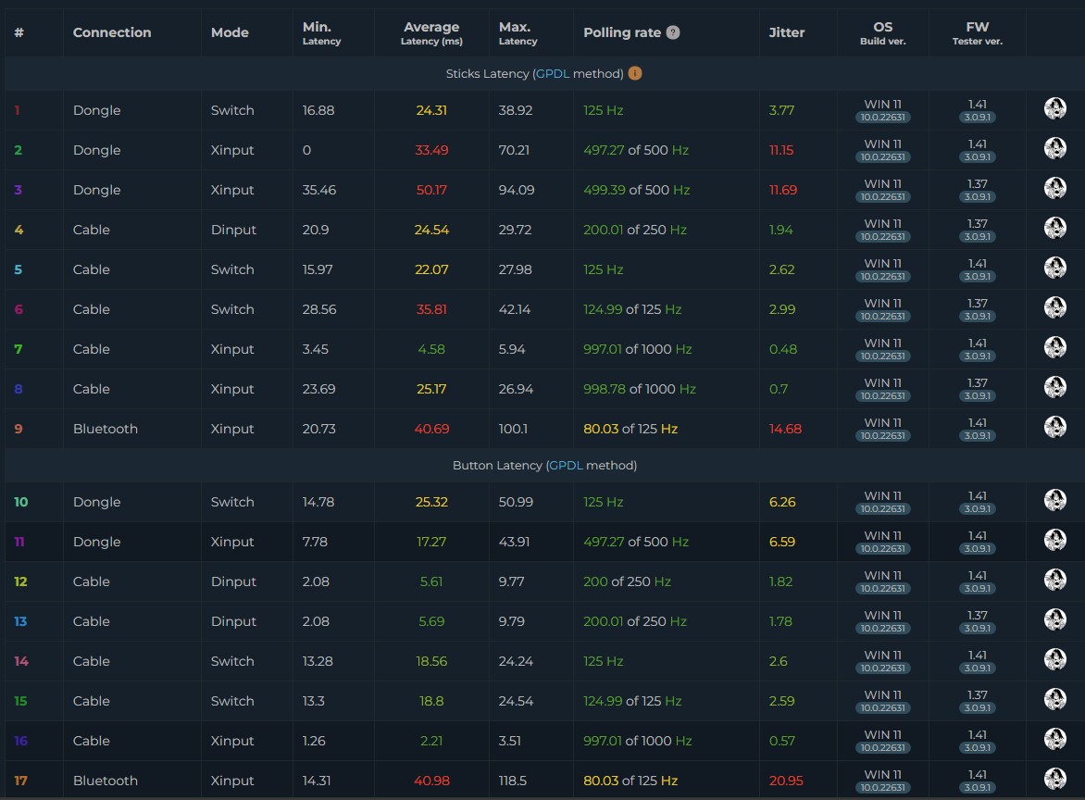The height and width of the screenshot is (800, 1085).
Task: Select row number 17
Action: point(20,780)
